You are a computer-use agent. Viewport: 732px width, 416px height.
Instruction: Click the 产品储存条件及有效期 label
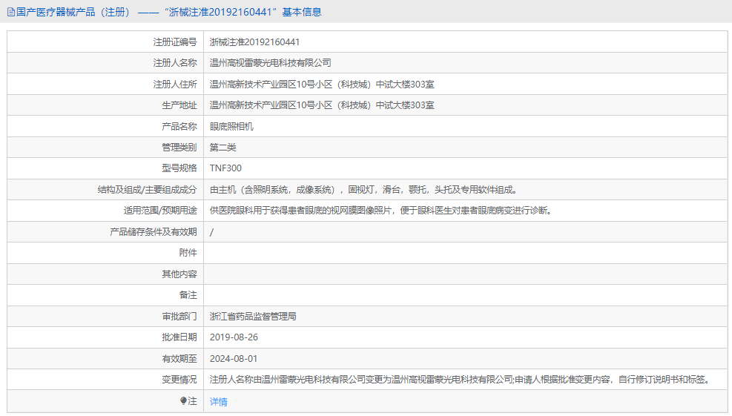pyautogui.click(x=153, y=232)
